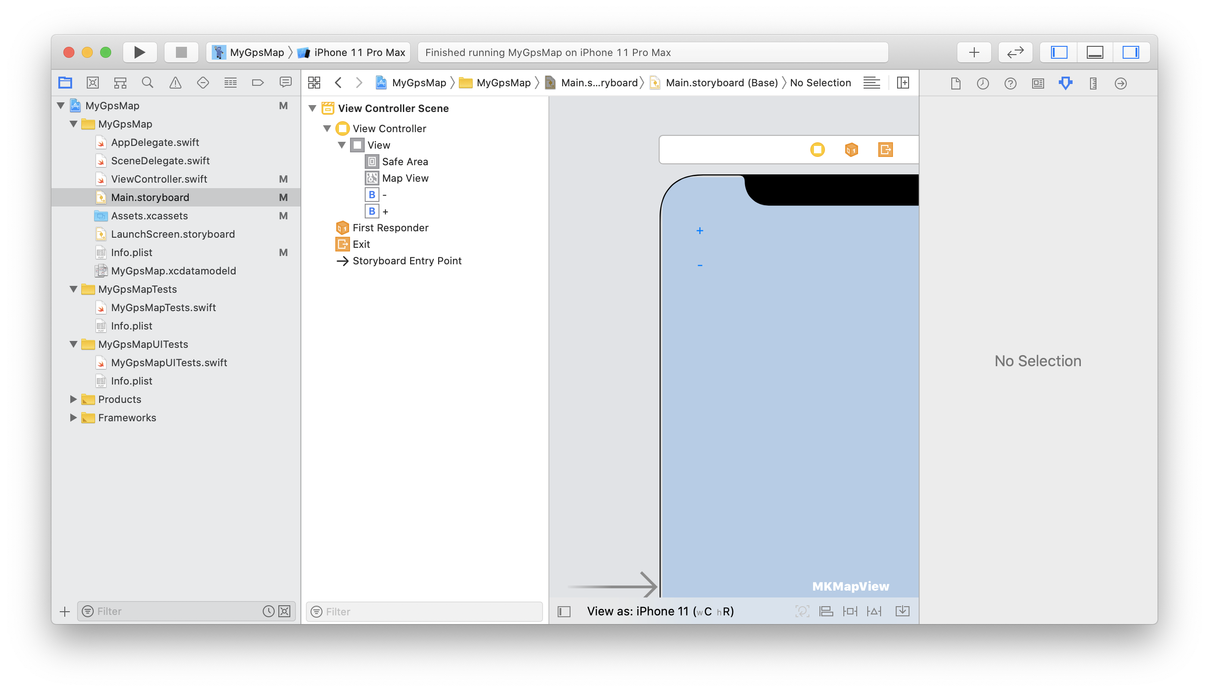
Task: Select Assets.xcassets
Action: tap(149, 216)
